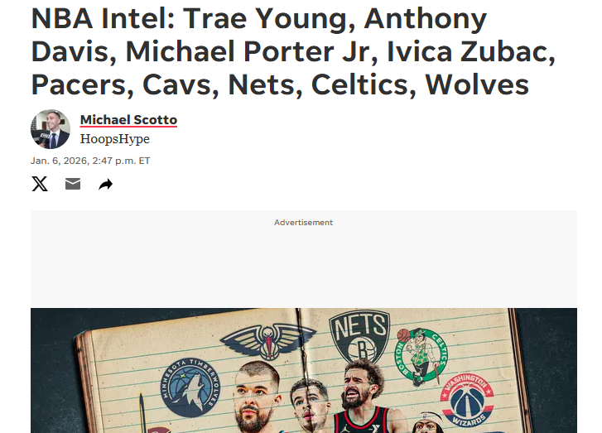Share article on X (Twitter) icon
This screenshot has width=602, height=433.
click(40, 184)
